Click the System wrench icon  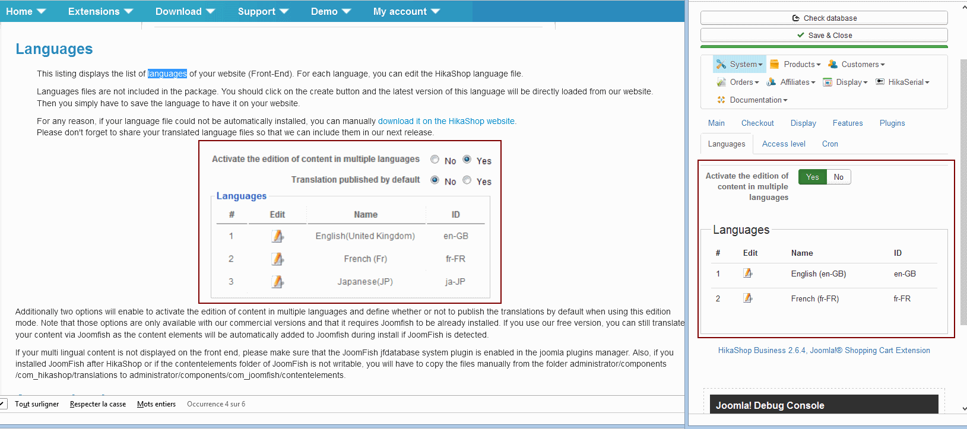tap(721, 64)
